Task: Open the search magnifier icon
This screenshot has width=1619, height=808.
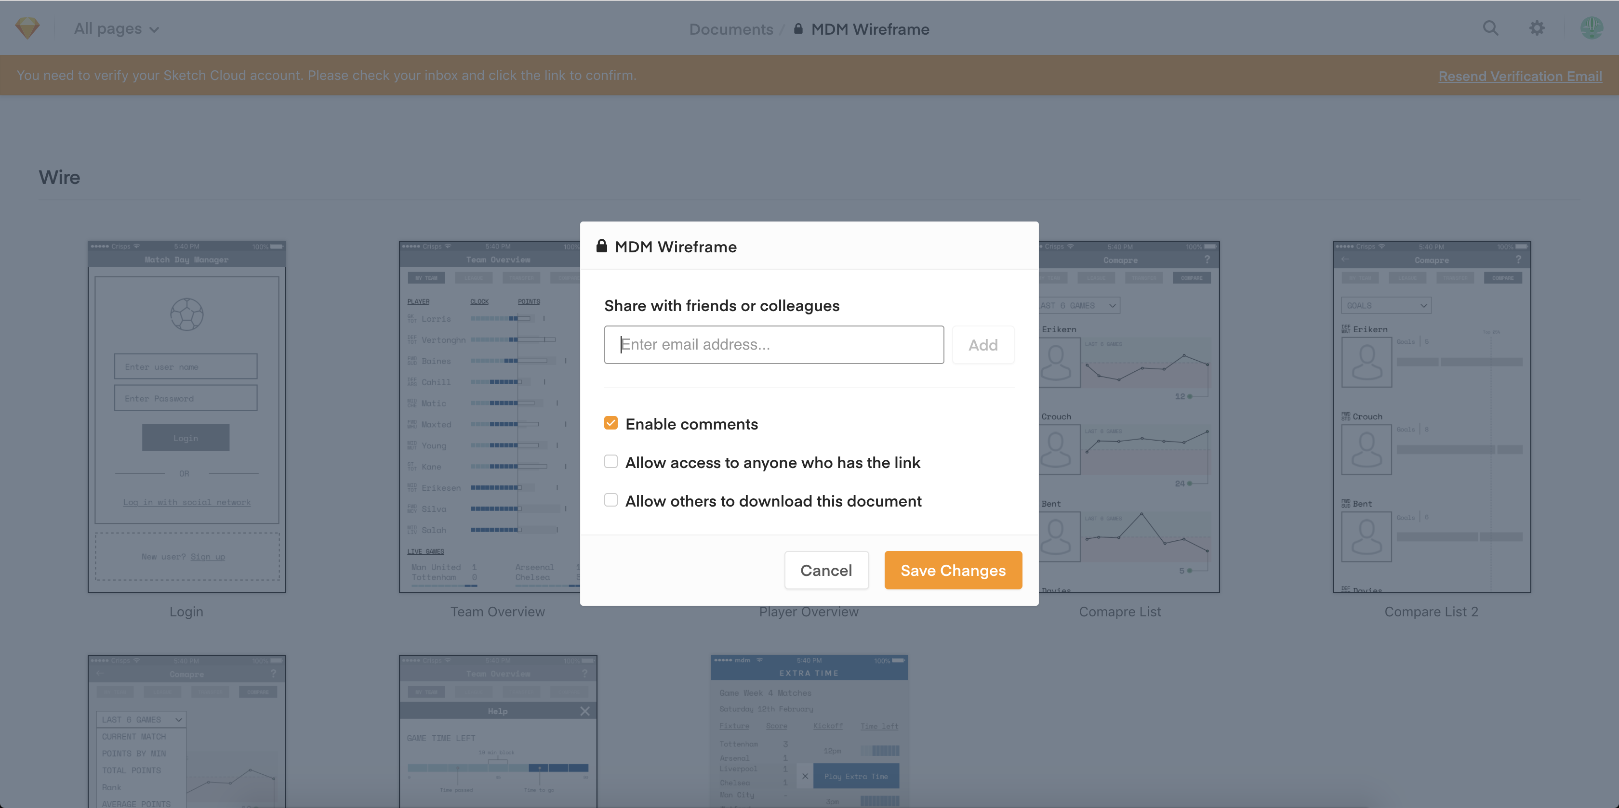Action: [1490, 28]
